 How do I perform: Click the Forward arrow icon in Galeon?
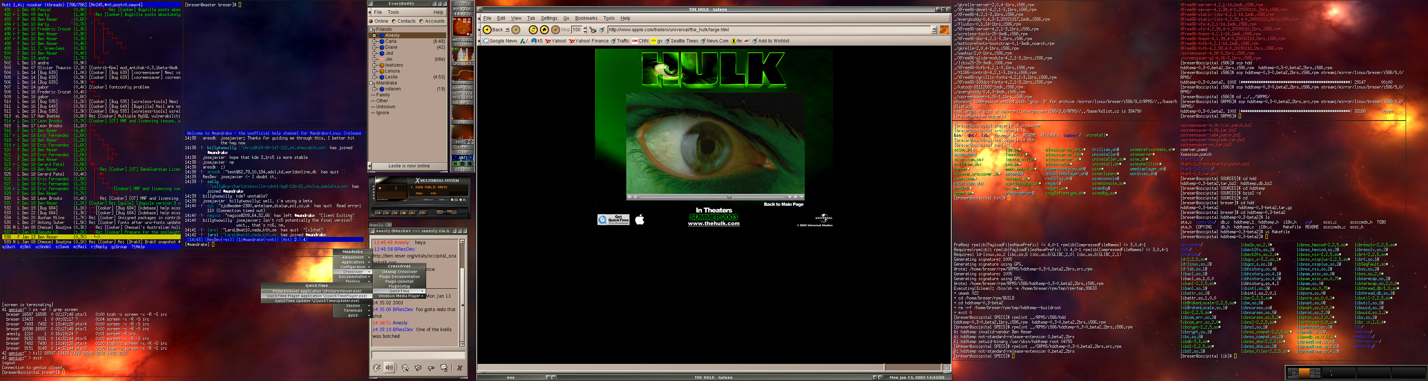(515, 30)
